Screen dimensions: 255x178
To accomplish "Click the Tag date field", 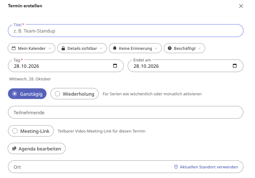I will click(66, 66).
